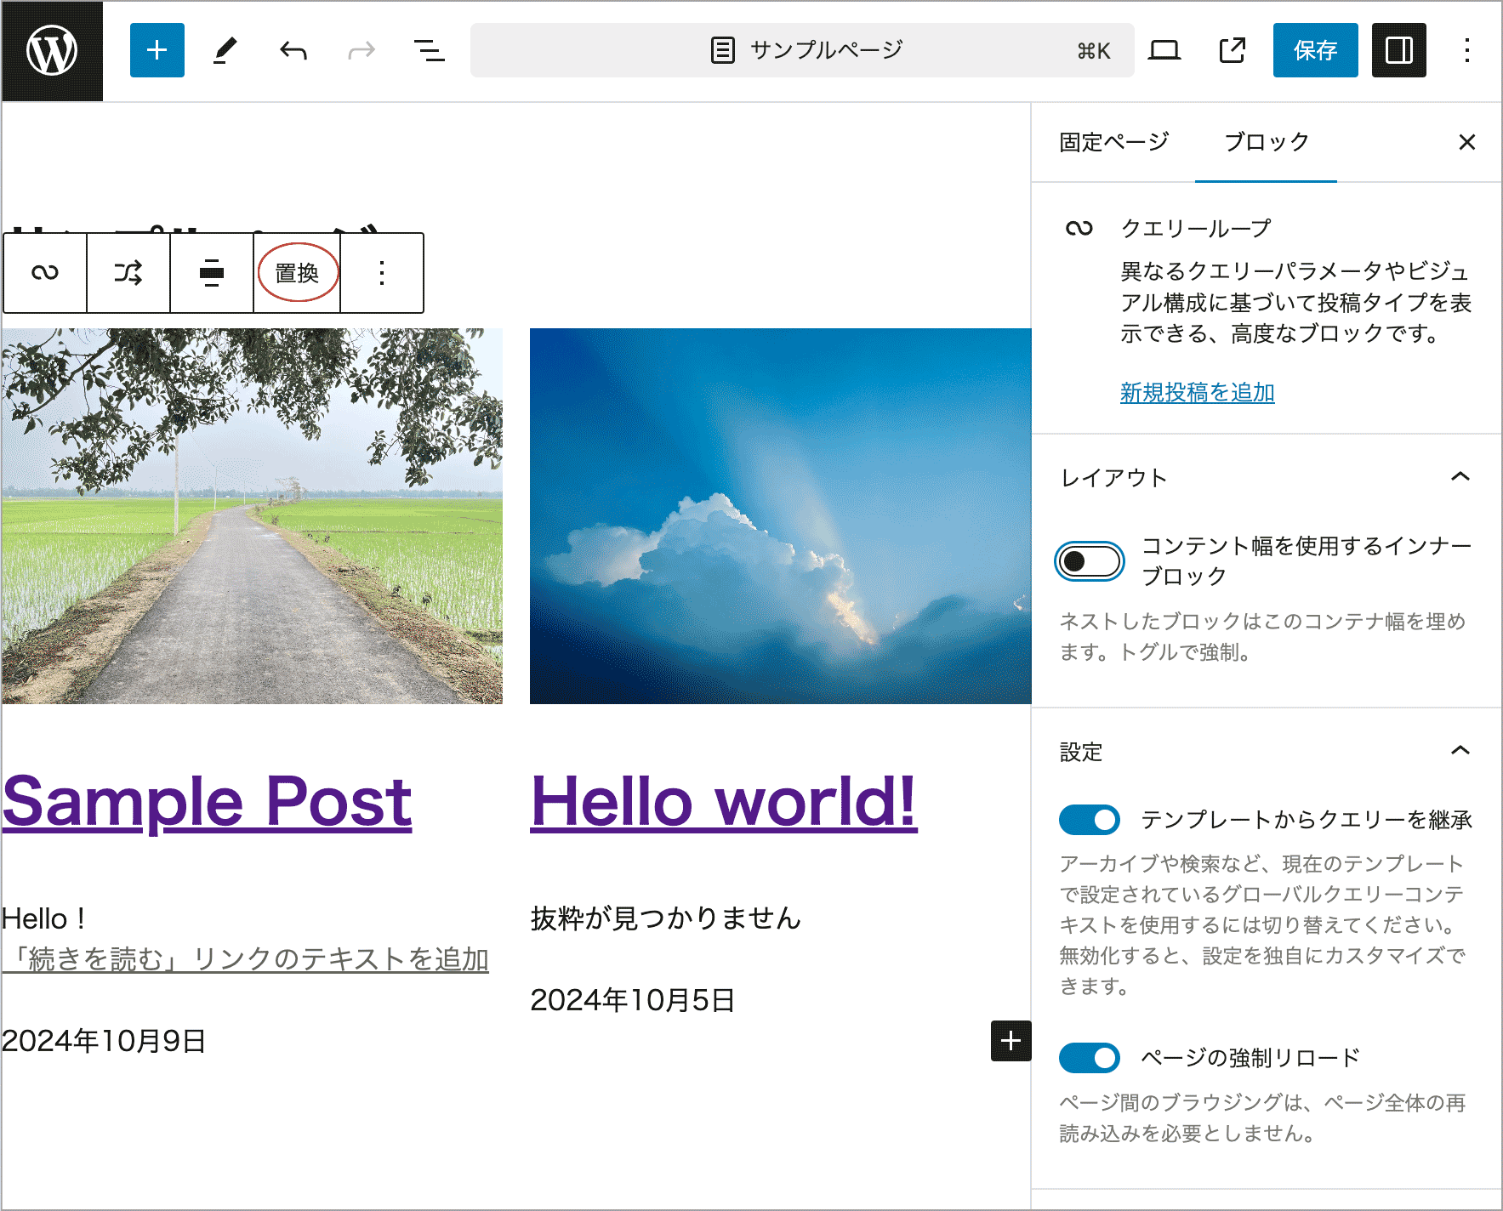Viewport: 1503px width, 1211px height.
Task: Switch to the 固定ページ tab
Action: point(1113,142)
